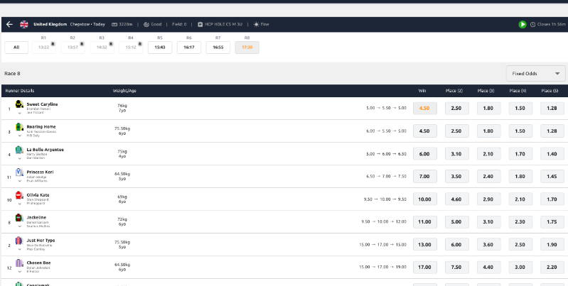Click Roaring Home's jockey silk icon
Screen dimensions: 568x286
point(19,128)
